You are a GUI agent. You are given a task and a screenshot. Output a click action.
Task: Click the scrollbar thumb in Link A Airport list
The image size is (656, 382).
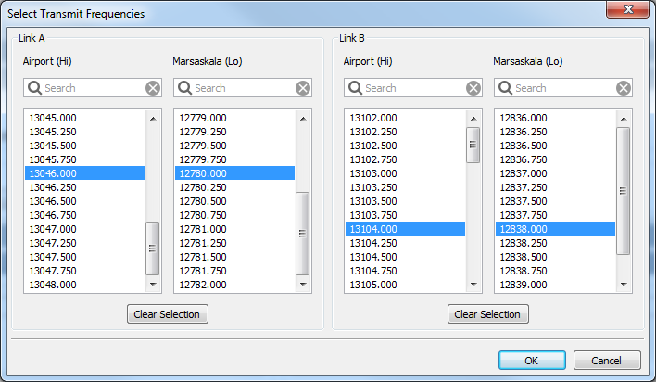(152, 248)
